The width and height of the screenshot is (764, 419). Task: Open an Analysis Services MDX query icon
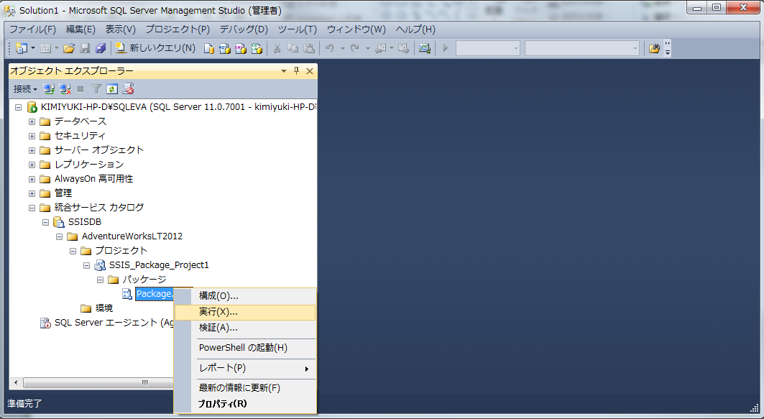pos(225,48)
